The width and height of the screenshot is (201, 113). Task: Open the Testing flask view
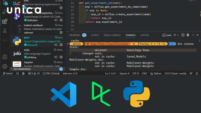[5, 31]
